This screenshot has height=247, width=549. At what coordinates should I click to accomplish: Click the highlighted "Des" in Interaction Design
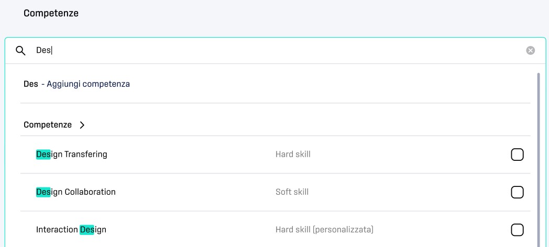point(87,230)
